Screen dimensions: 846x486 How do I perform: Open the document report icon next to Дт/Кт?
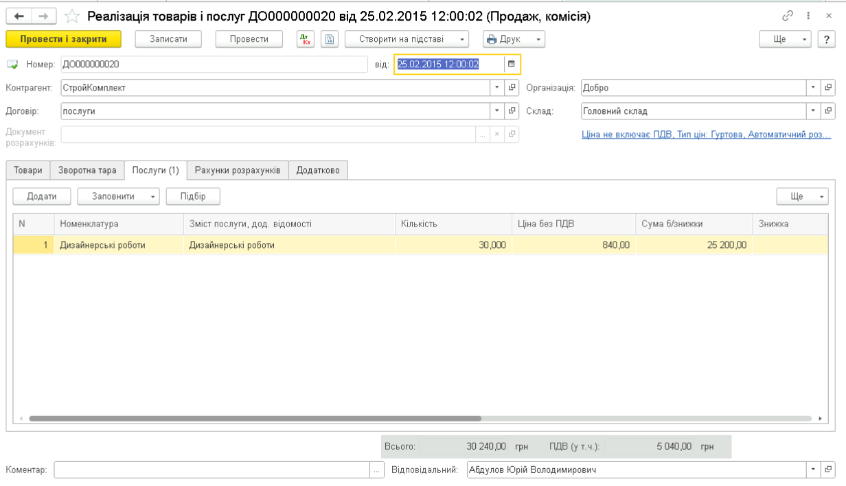pos(330,39)
